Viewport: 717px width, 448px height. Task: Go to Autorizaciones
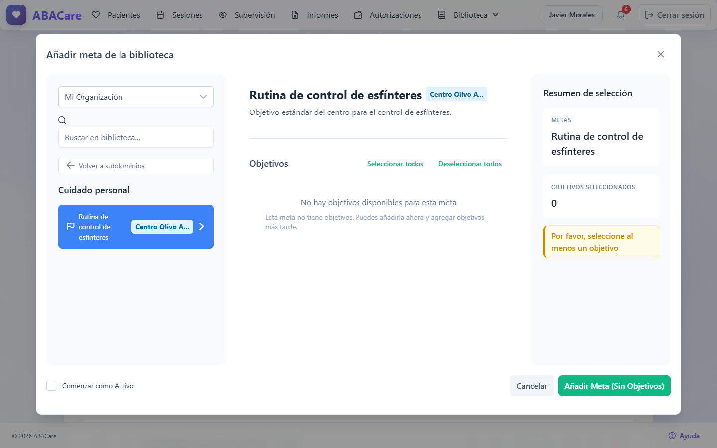388,15
